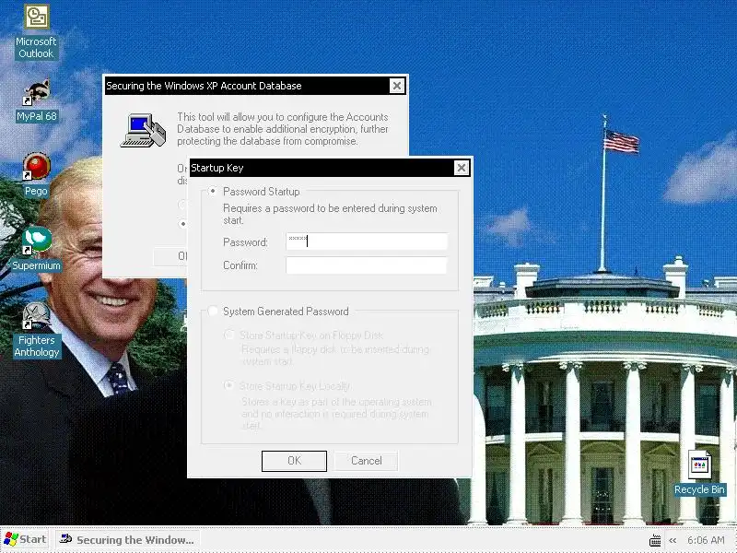Click the computer and key icon in Securing dialog
Image resolution: width=737 pixels, height=553 pixels.
144,130
